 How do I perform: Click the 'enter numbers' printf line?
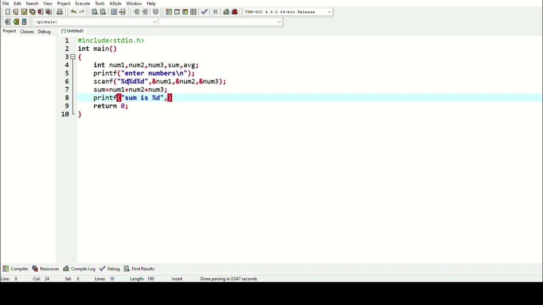[x=144, y=73]
